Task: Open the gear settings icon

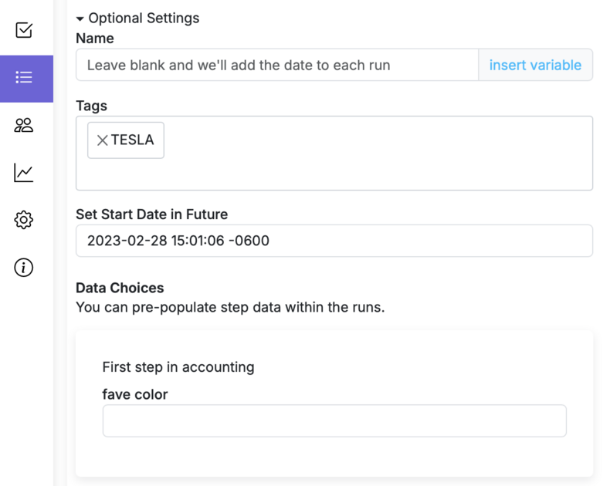Action: click(24, 221)
